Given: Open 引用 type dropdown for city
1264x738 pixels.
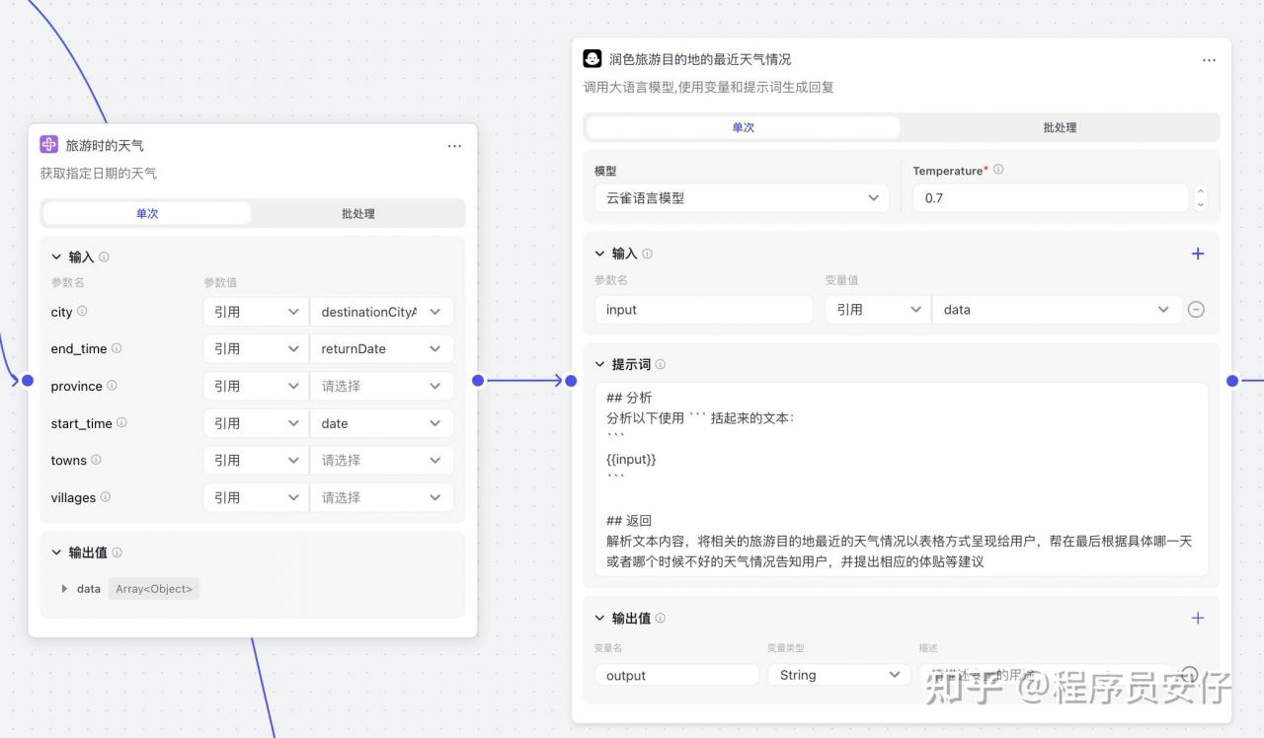Looking at the screenshot, I should click(256, 312).
